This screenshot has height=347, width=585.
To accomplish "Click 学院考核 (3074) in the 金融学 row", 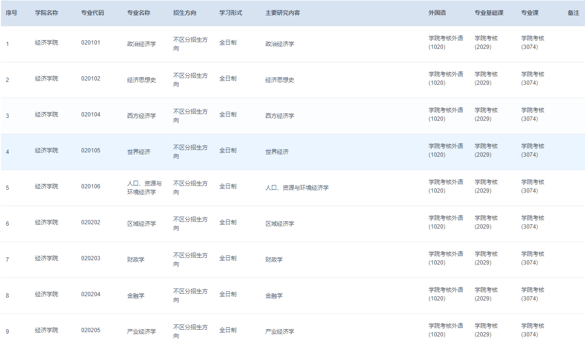I will pos(533,294).
